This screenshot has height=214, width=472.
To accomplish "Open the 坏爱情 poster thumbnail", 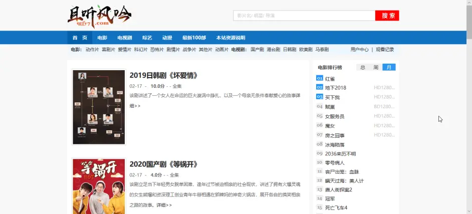I will (99, 107).
